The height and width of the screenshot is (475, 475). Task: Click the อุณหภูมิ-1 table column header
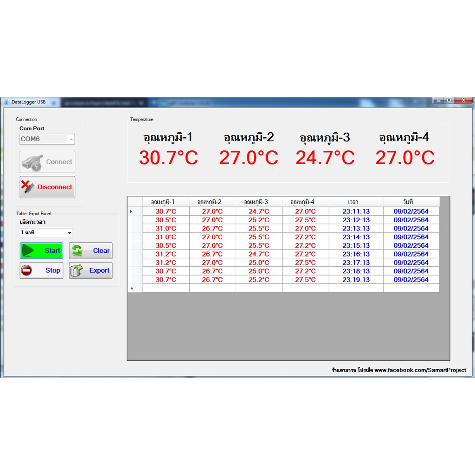[x=166, y=202]
